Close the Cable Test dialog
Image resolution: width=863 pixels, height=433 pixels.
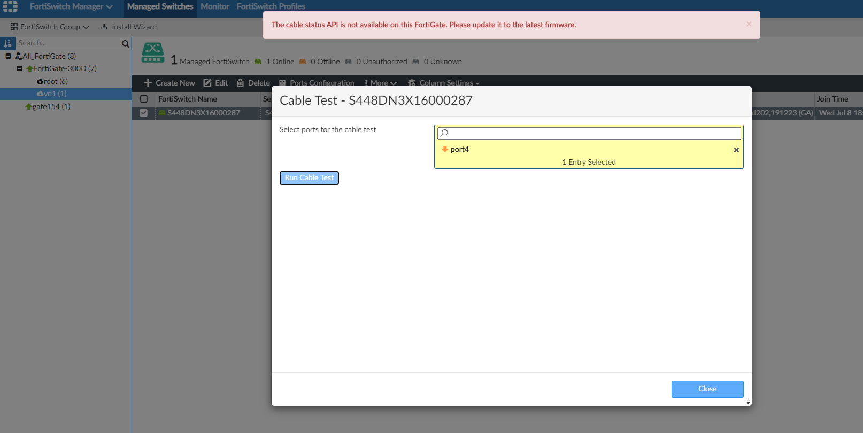click(x=707, y=389)
